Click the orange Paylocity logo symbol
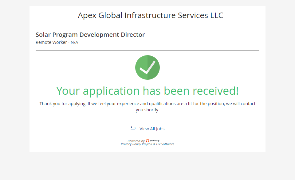 coord(147,141)
